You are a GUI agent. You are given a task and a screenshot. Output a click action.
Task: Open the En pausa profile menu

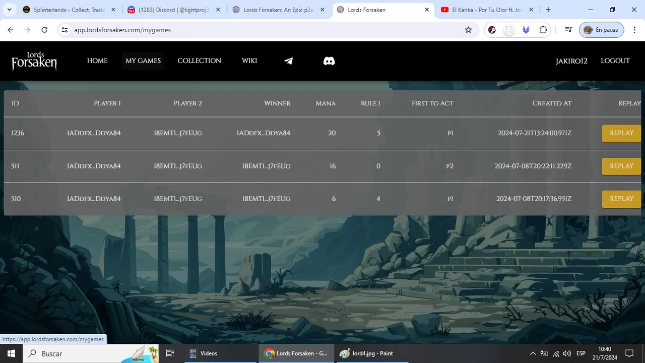click(601, 30)
